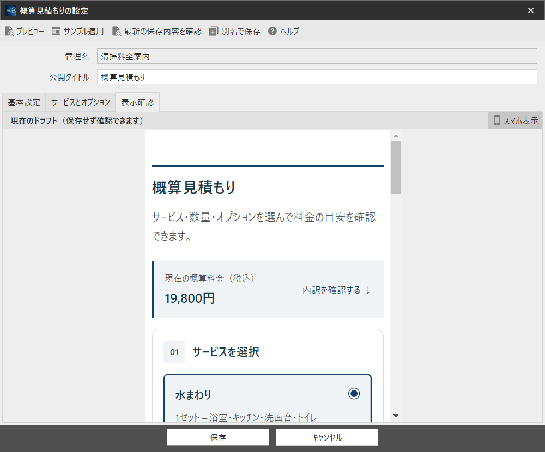Image resolution: width=545 pixels, height=452 pixels.
Task: Click the 現在の概算料金（税込） label
Action: pos(210,278)
